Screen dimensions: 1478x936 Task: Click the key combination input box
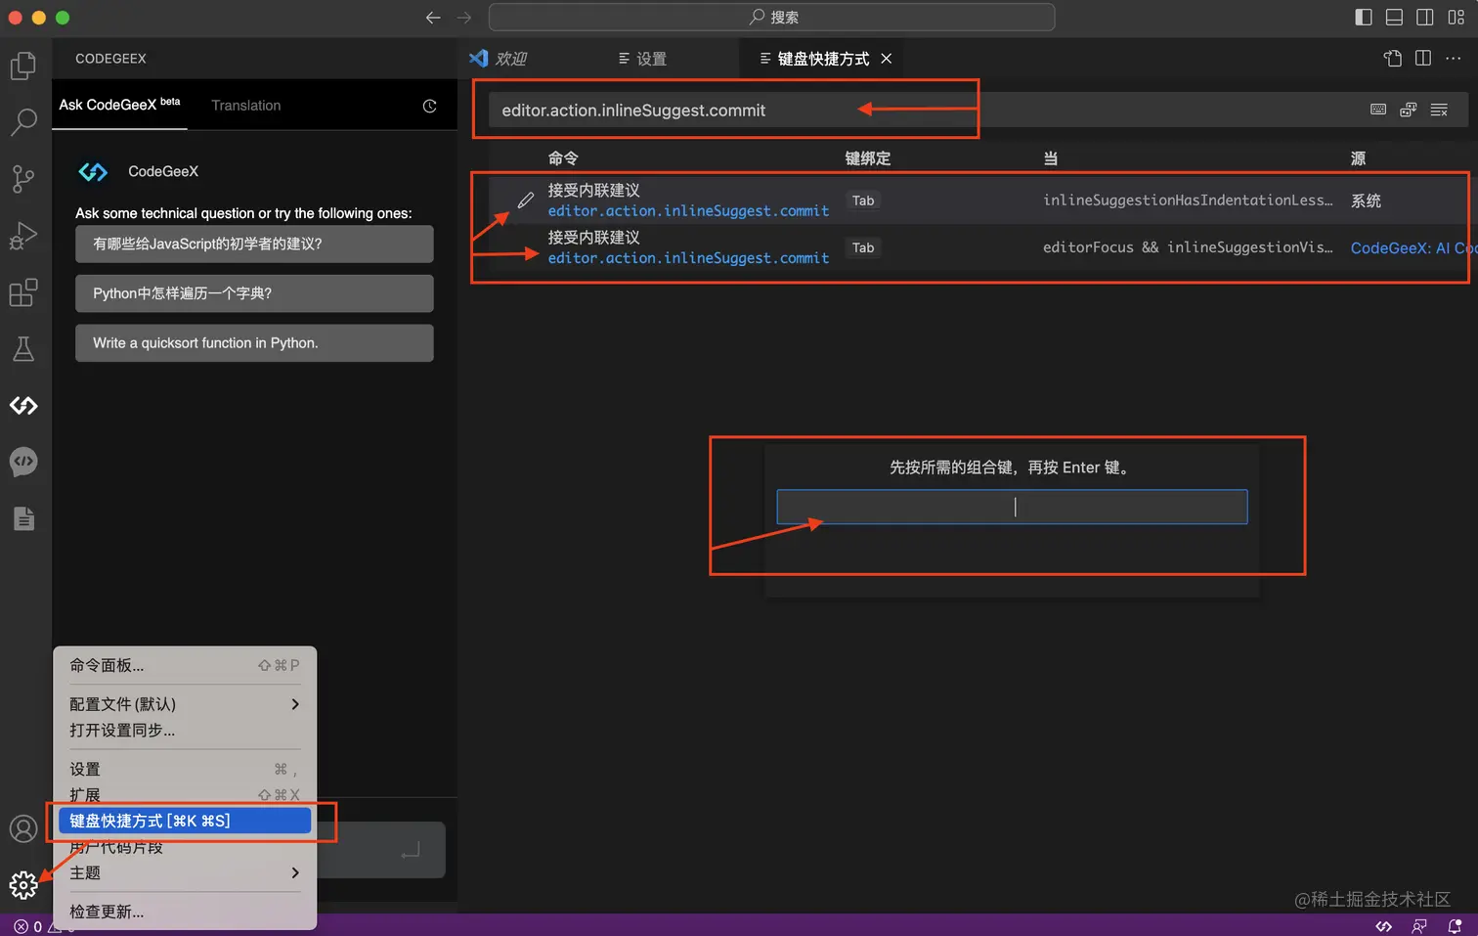click(1012, 507)
